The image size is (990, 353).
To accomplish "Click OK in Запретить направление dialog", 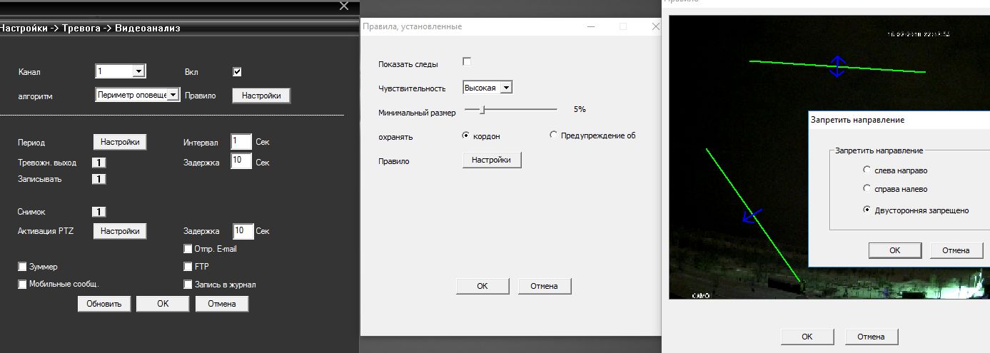I will tap(894, 250).
